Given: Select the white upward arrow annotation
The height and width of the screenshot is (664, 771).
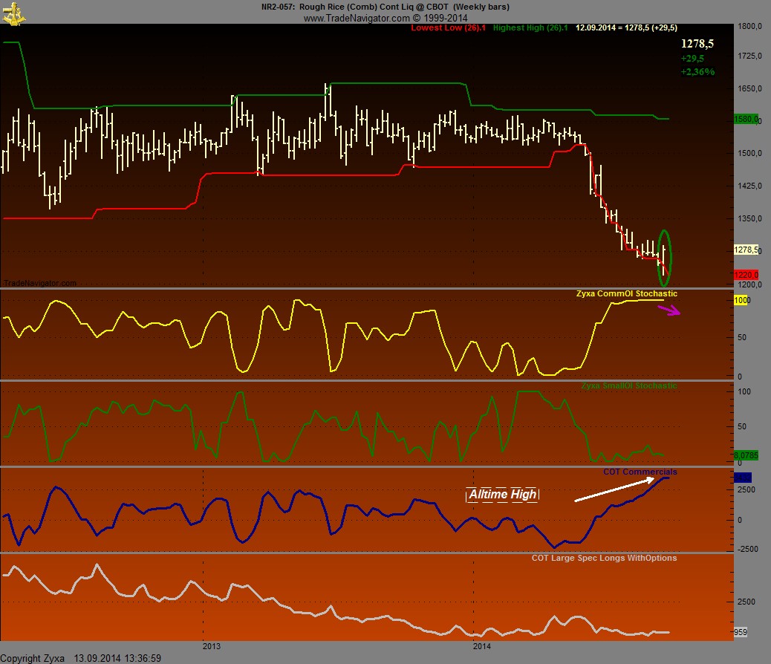Looking at the screenshot, I should point(614,489).
